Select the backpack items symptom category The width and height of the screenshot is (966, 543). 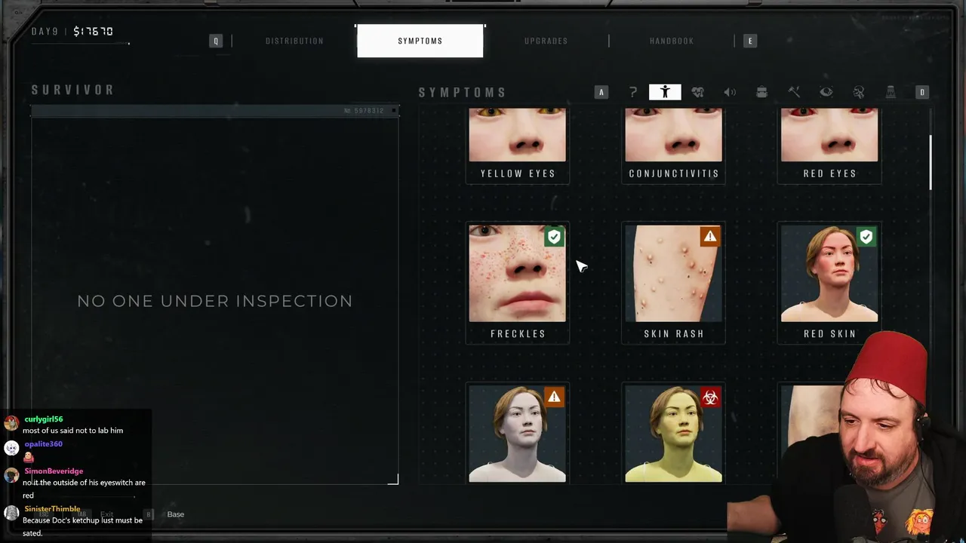tap(761, 92)
